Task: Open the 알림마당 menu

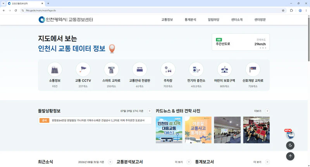Action: 214,19
